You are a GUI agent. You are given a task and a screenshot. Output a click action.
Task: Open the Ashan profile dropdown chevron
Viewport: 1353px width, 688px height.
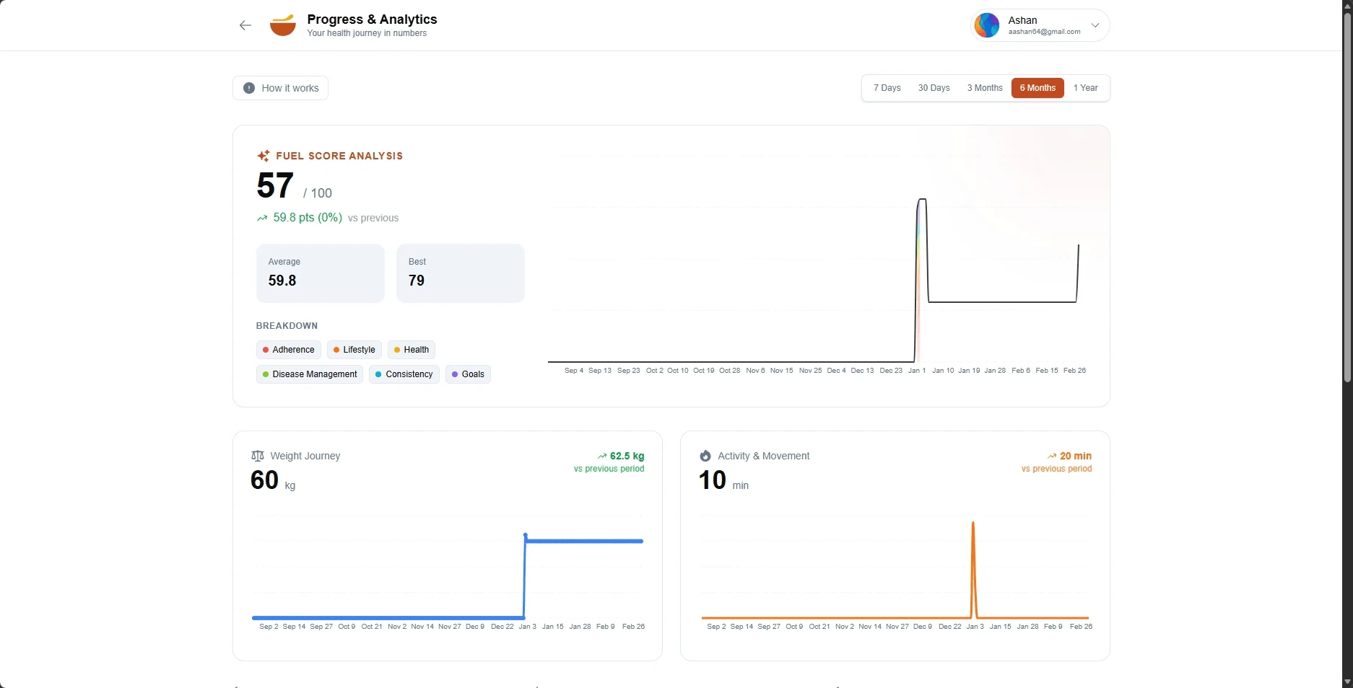1095,25
